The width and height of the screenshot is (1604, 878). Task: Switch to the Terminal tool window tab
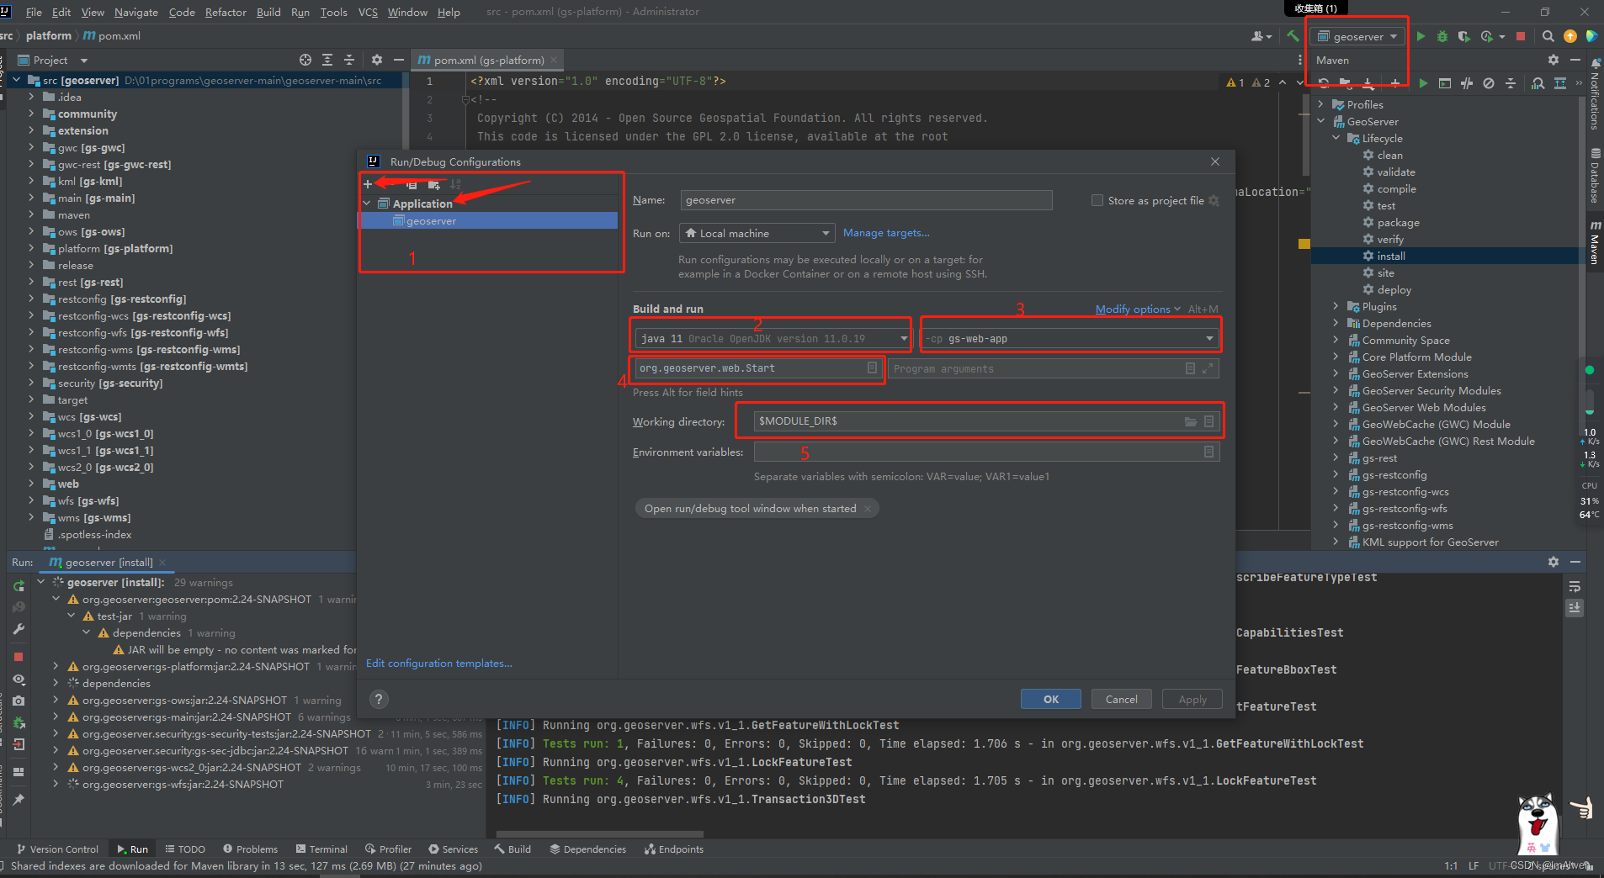tap(321, 849)
